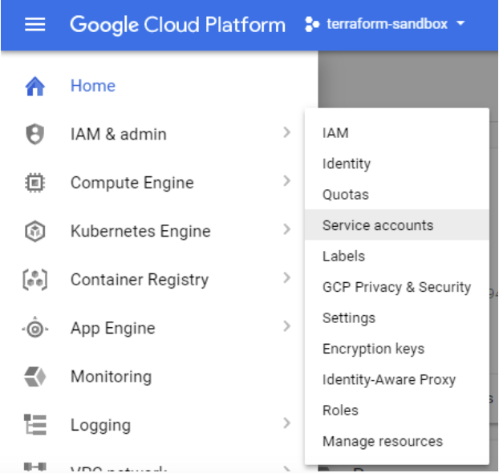Open the hamburger navigation menu
Screen dimensions: 499x473
(x=35, y=25)
